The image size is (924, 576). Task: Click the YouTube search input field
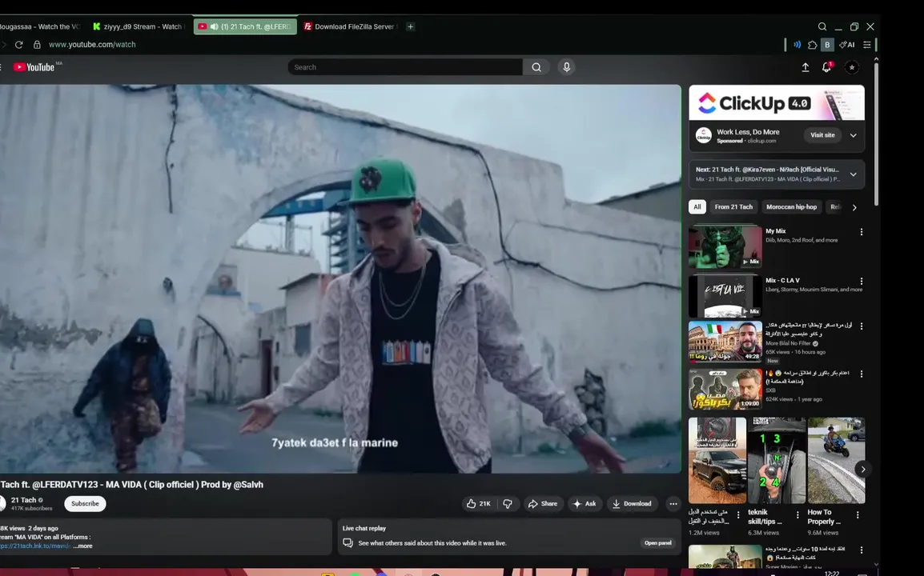click(405, 67)
